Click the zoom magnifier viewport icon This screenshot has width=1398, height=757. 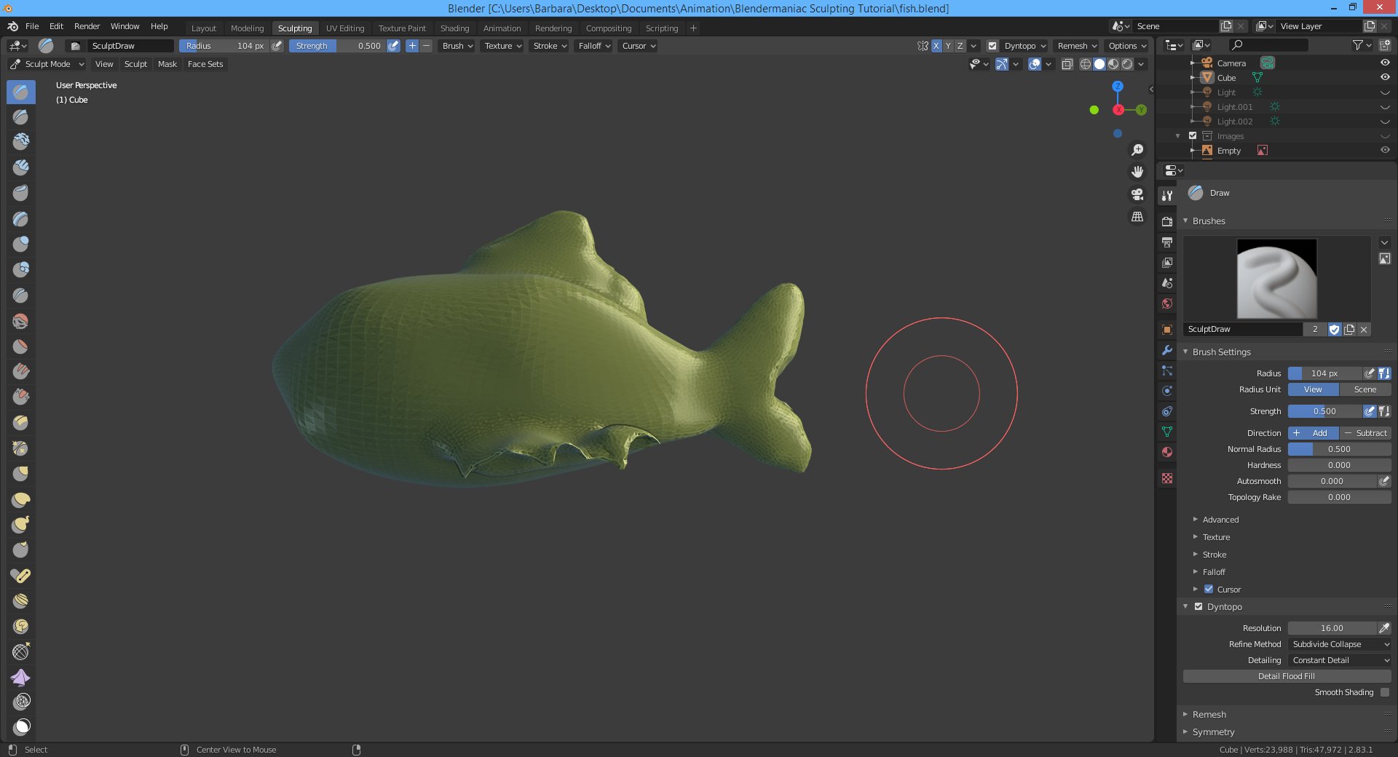click(x=1137, y=150)
